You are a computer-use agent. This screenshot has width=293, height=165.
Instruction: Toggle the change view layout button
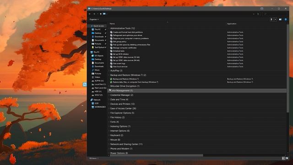tap(272, 19)
